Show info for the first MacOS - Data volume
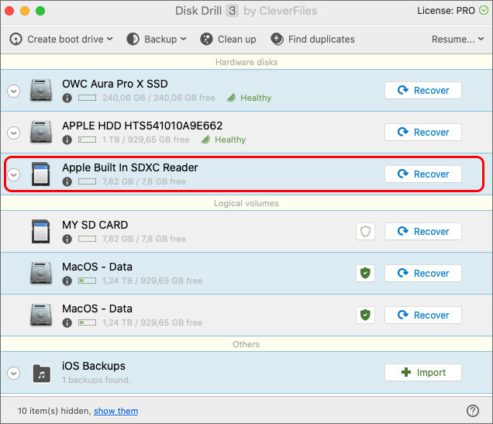The width and height of the screenshot is (493, 424). coord(67,281)
